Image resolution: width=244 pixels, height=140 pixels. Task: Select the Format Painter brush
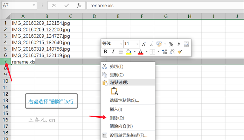(180, 52)
